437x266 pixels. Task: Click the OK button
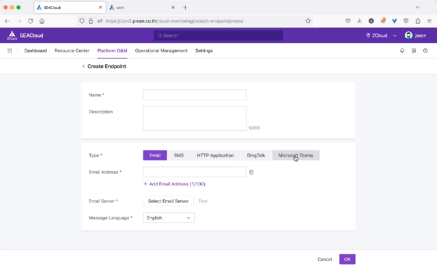[x=348, y=259]
